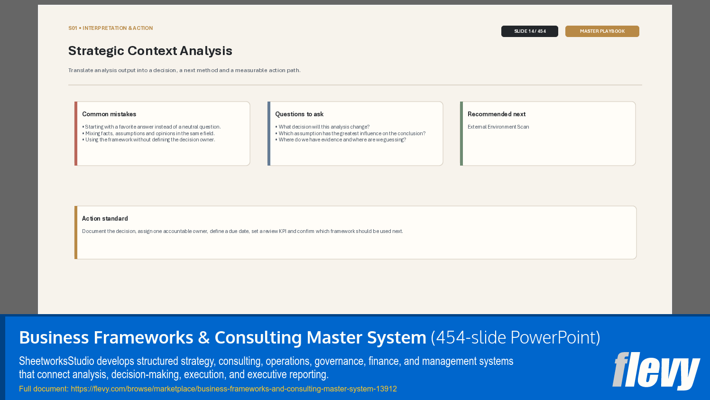Click the SLIDE 14 / 454 badge
Screen dimensions: 710x400
(x=529, y=31)
